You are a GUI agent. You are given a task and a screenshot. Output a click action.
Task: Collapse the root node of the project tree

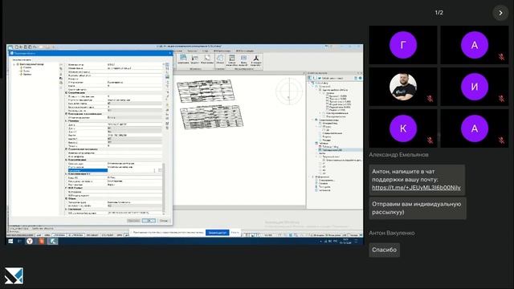[x=309, y=83]
